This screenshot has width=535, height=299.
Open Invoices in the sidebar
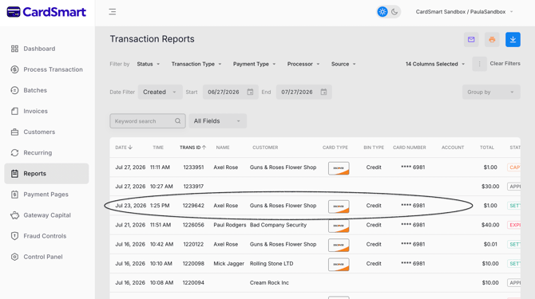pos(46,111)
